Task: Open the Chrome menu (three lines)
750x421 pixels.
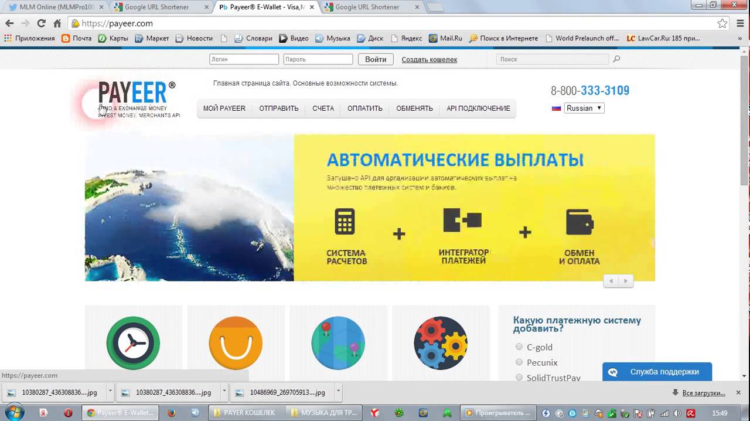Action: 739,23
